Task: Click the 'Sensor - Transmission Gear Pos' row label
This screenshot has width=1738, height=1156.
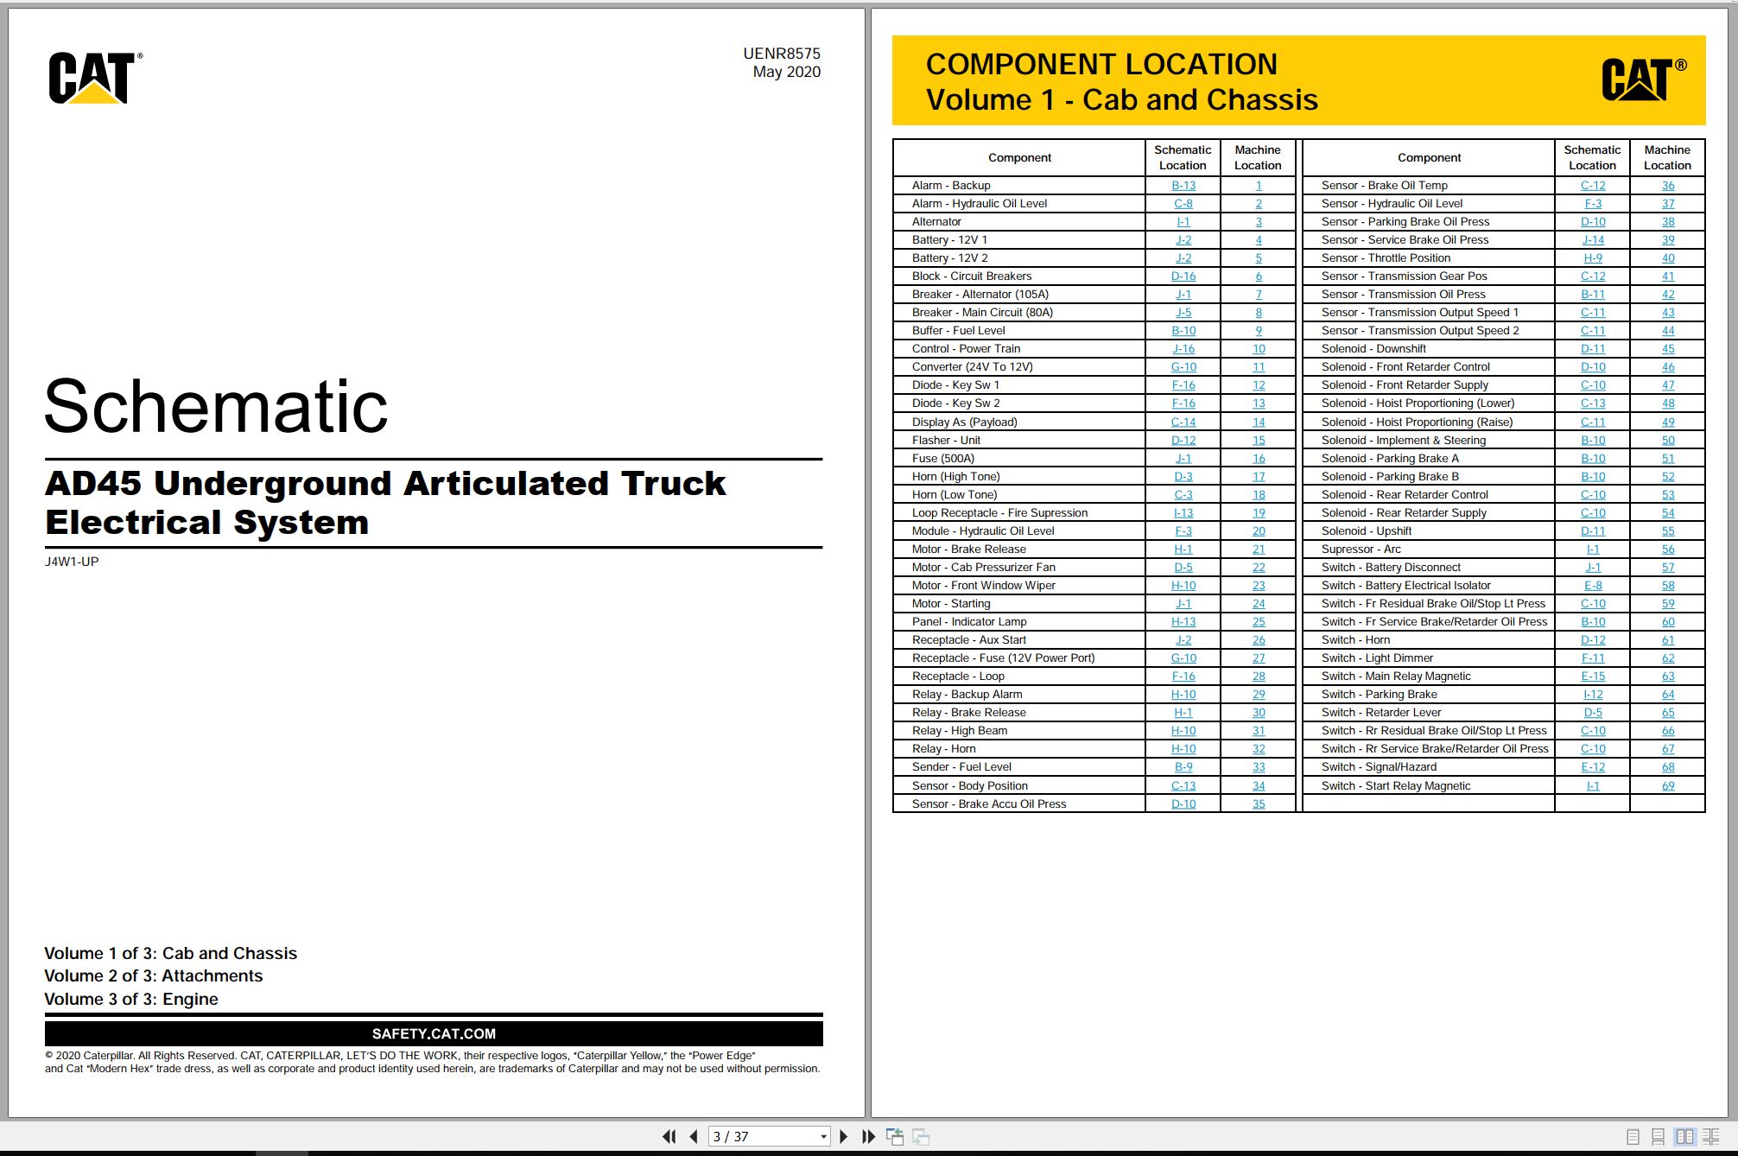Action: pyautogui.click(x=1404, y=276)
